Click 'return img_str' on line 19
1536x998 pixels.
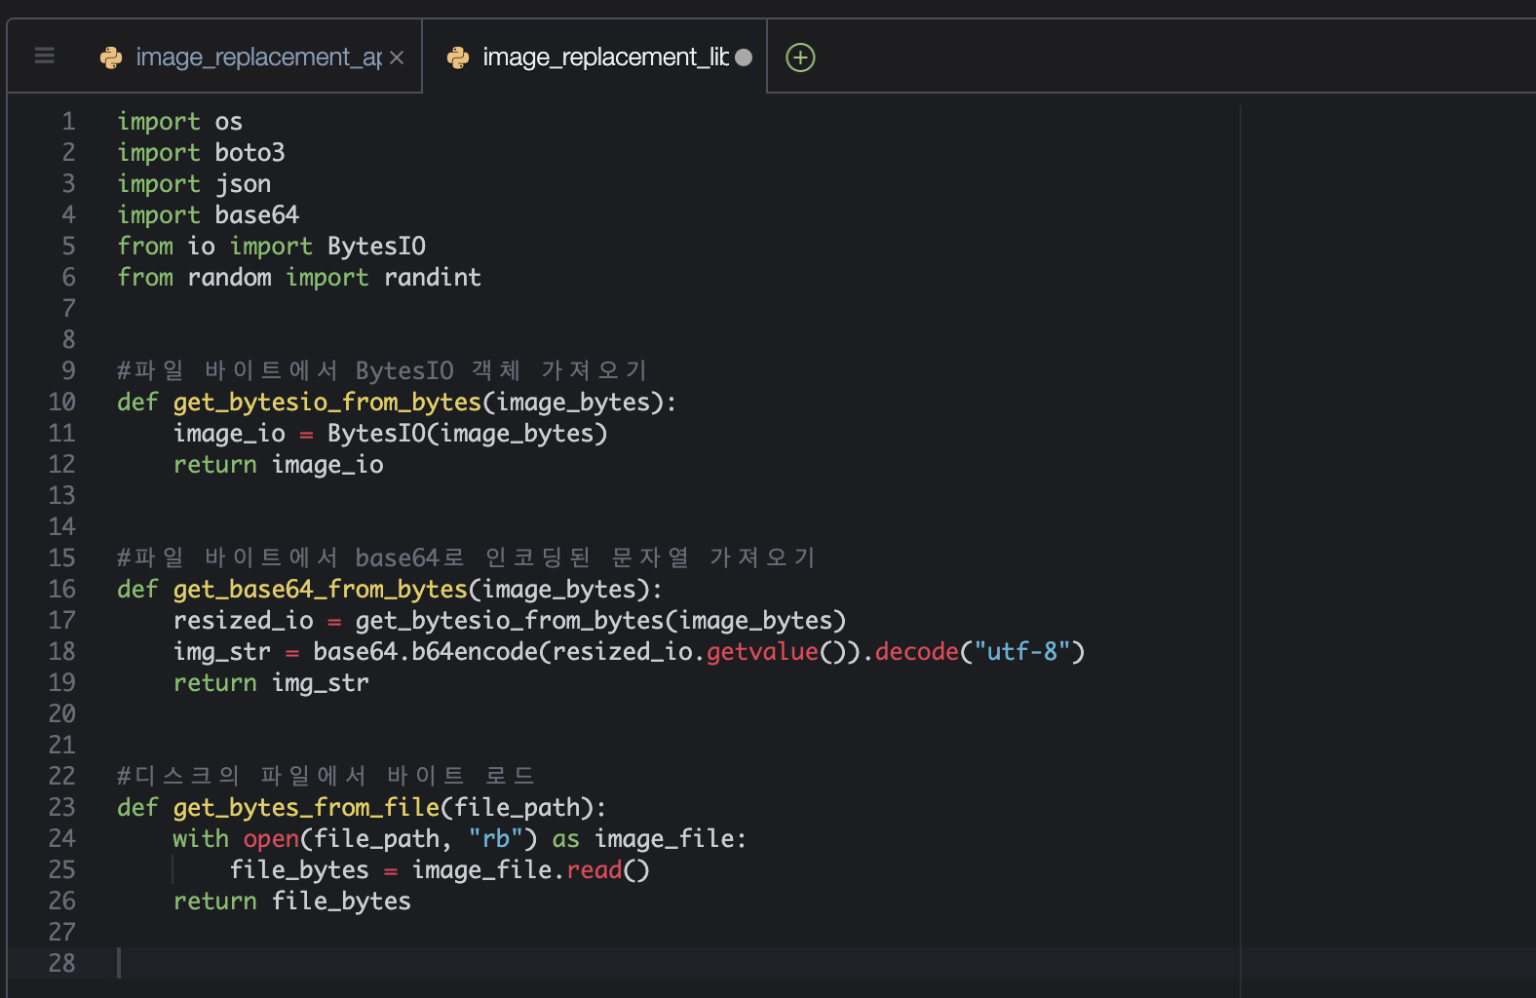272,682
